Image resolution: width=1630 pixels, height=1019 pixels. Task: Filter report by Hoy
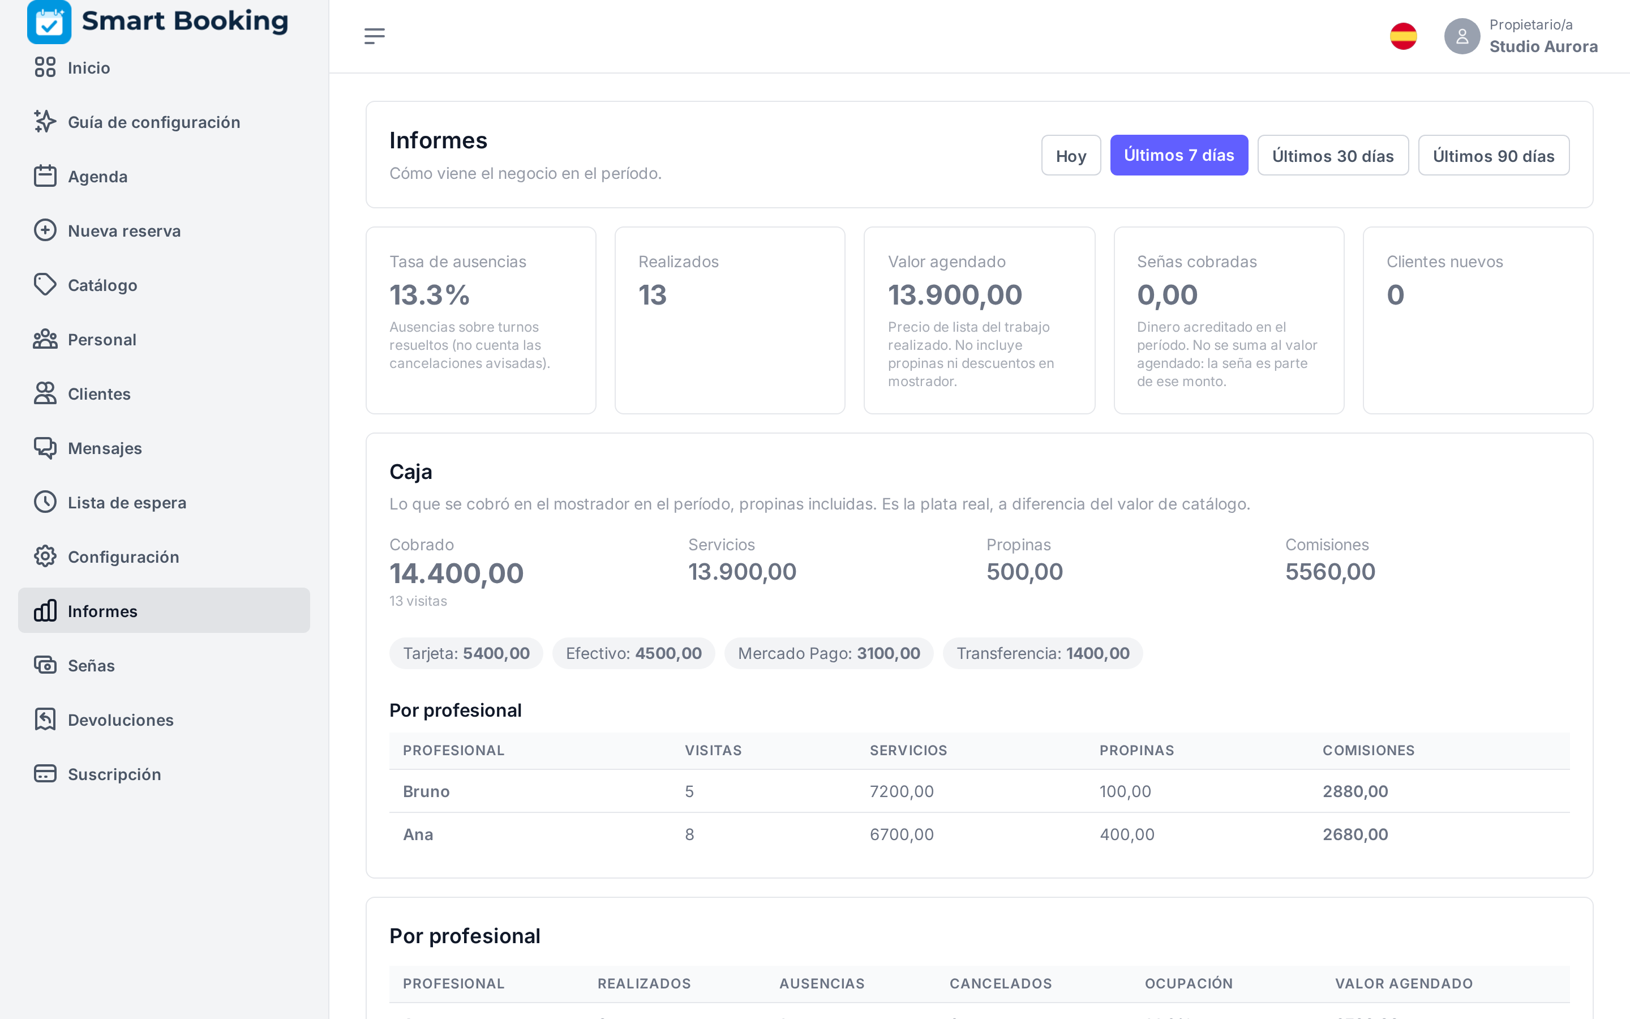point(1071,156)
